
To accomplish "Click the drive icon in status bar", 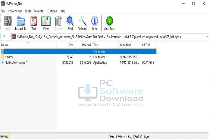I will point(2,136).
